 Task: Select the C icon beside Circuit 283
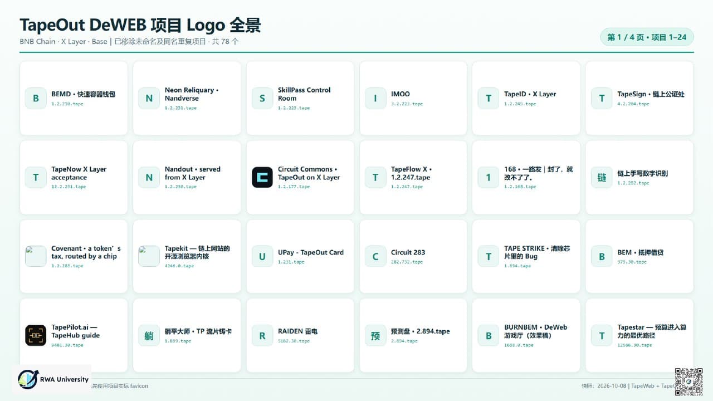[x=375, y=256]
